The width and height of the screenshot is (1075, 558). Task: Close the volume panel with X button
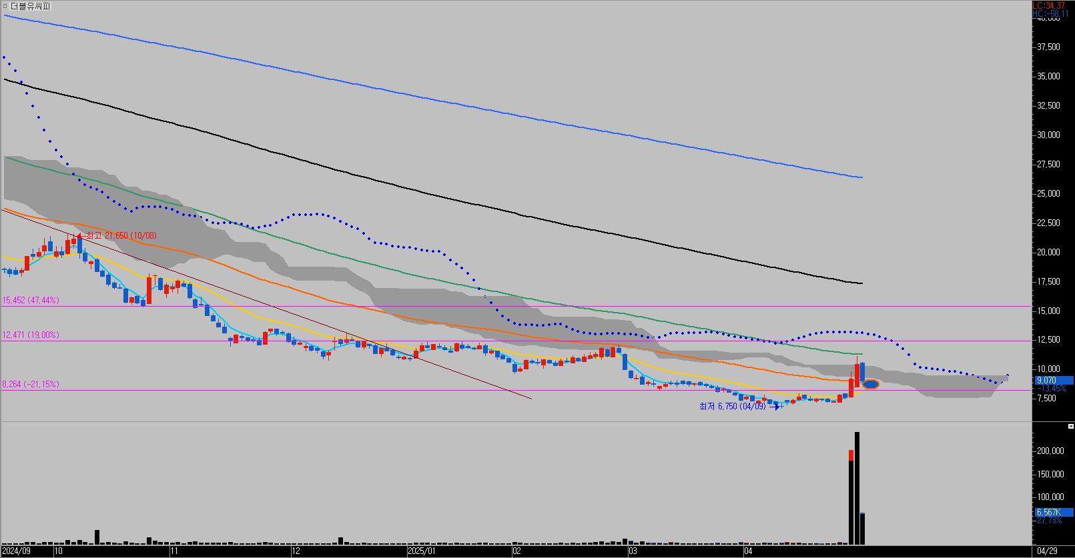(1071, 425)
